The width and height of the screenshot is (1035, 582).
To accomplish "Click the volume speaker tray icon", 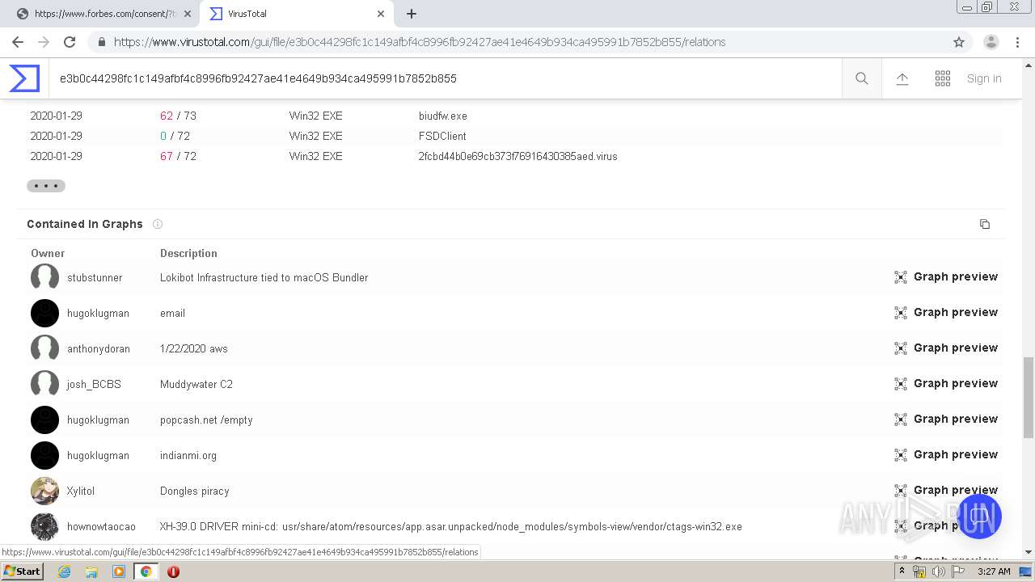I will [x=938, y=571].
